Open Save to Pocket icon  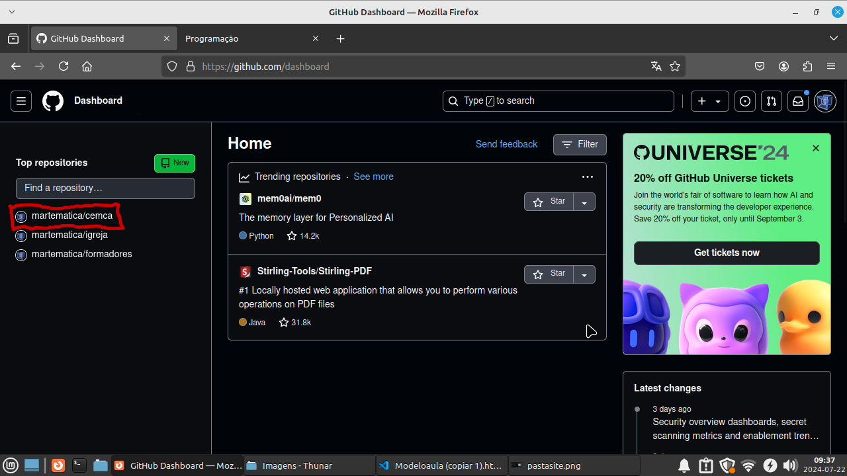click(760, 66)
